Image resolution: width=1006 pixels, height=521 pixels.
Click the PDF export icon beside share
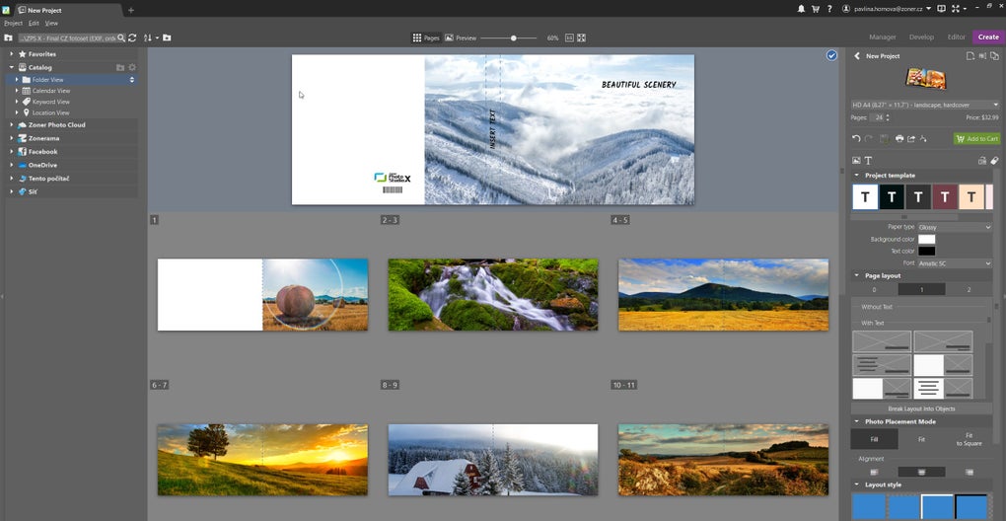923,138
